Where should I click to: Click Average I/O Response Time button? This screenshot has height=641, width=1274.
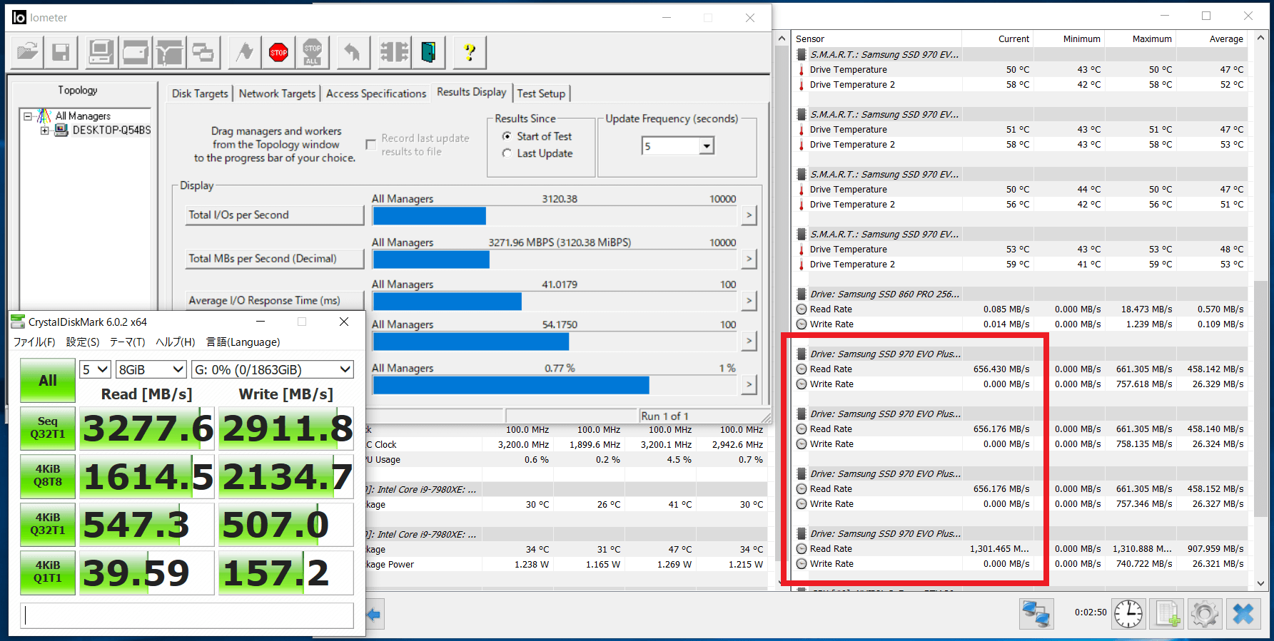275,301
